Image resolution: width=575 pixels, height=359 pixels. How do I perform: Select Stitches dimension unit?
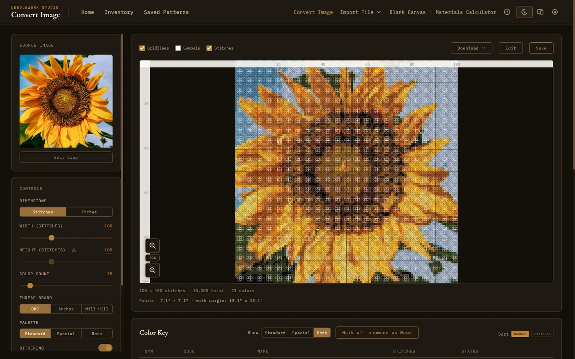coord(43,212)
